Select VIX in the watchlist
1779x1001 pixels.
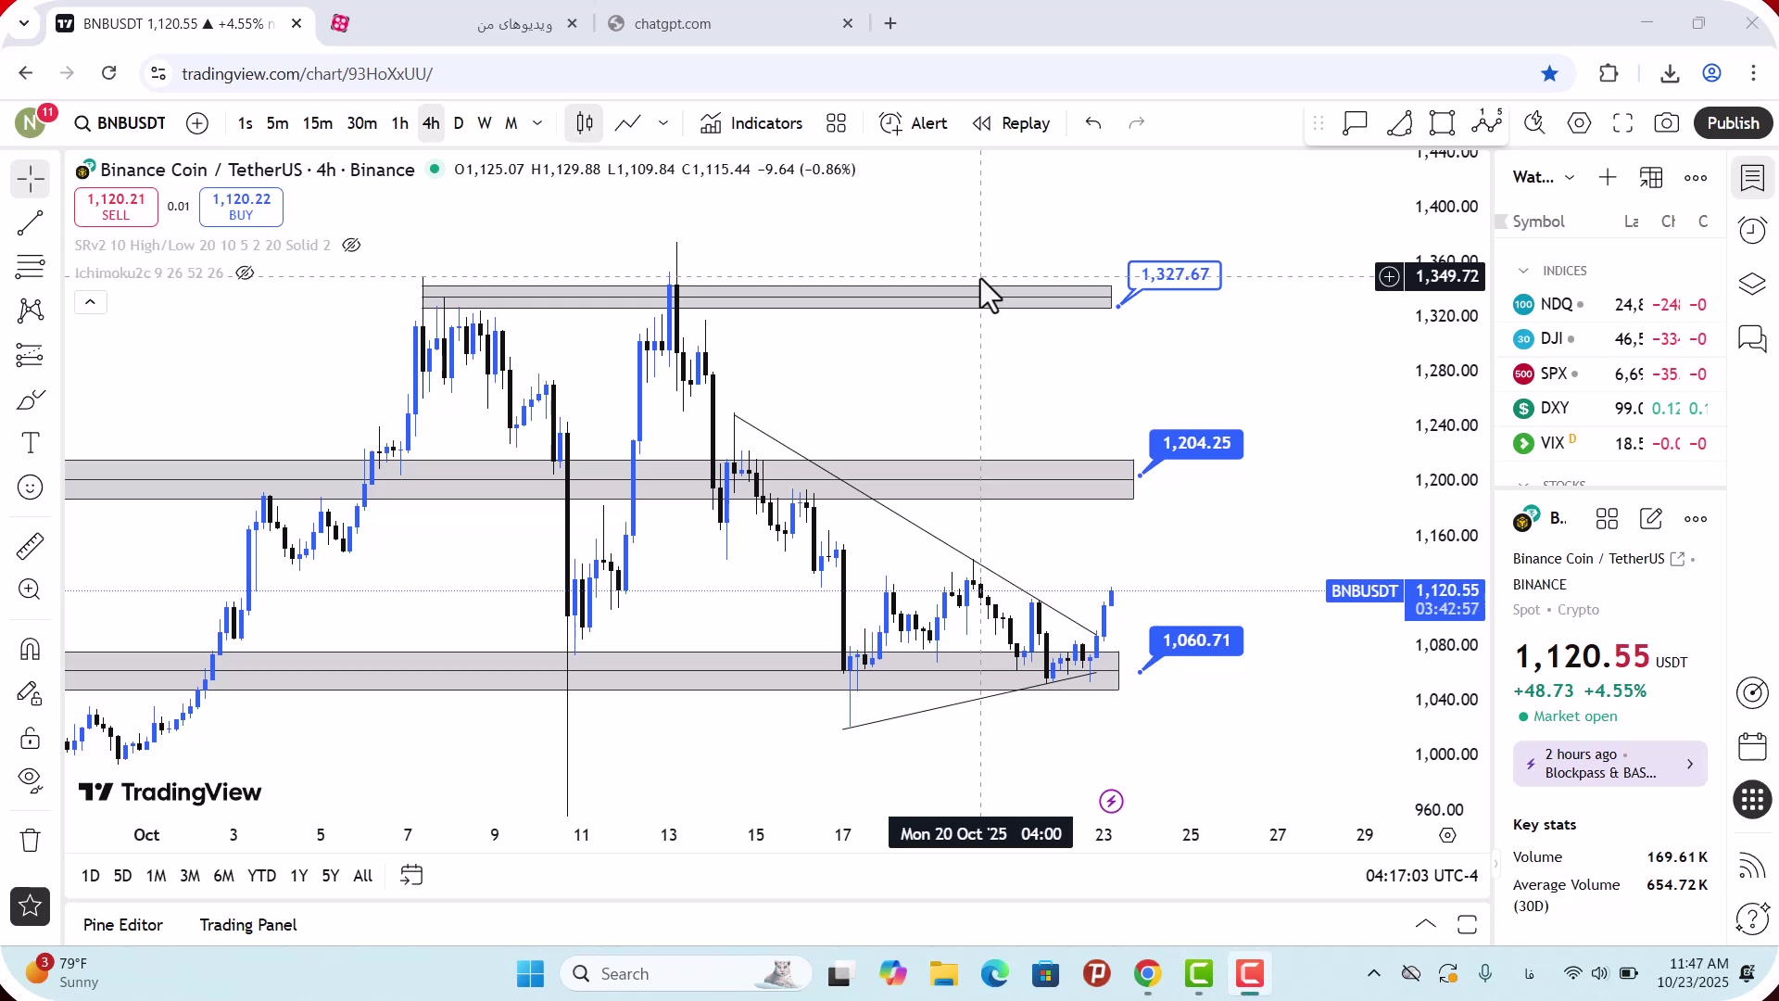[x=1609, y=443]
